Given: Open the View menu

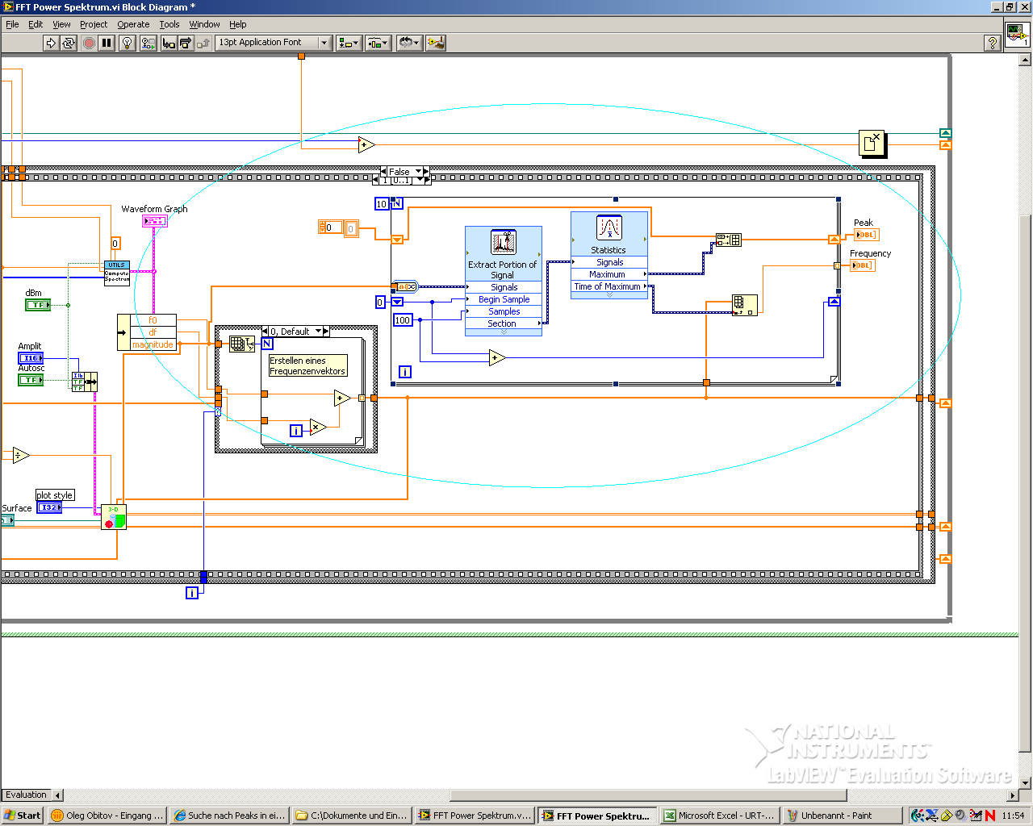Looking at the screenshot, I should click(61, 24).
